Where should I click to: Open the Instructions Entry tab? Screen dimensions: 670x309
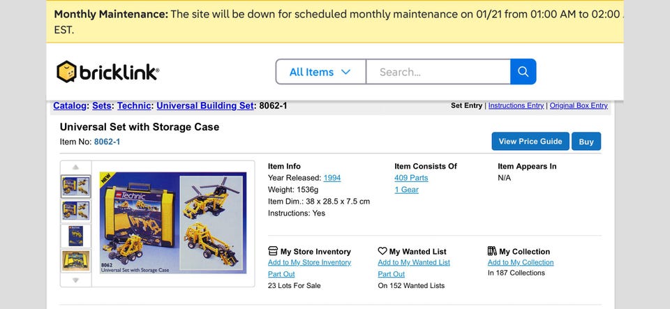516,106
